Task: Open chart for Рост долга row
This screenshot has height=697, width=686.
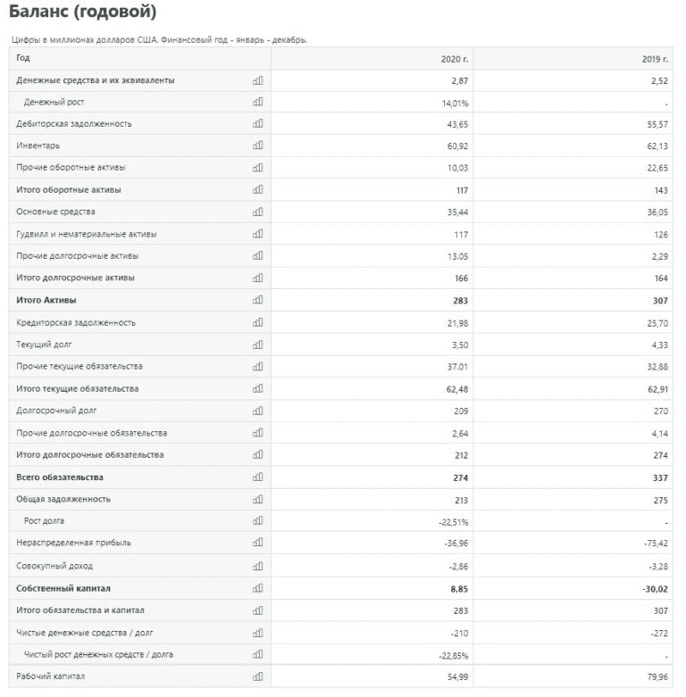Action: (258, 520)
